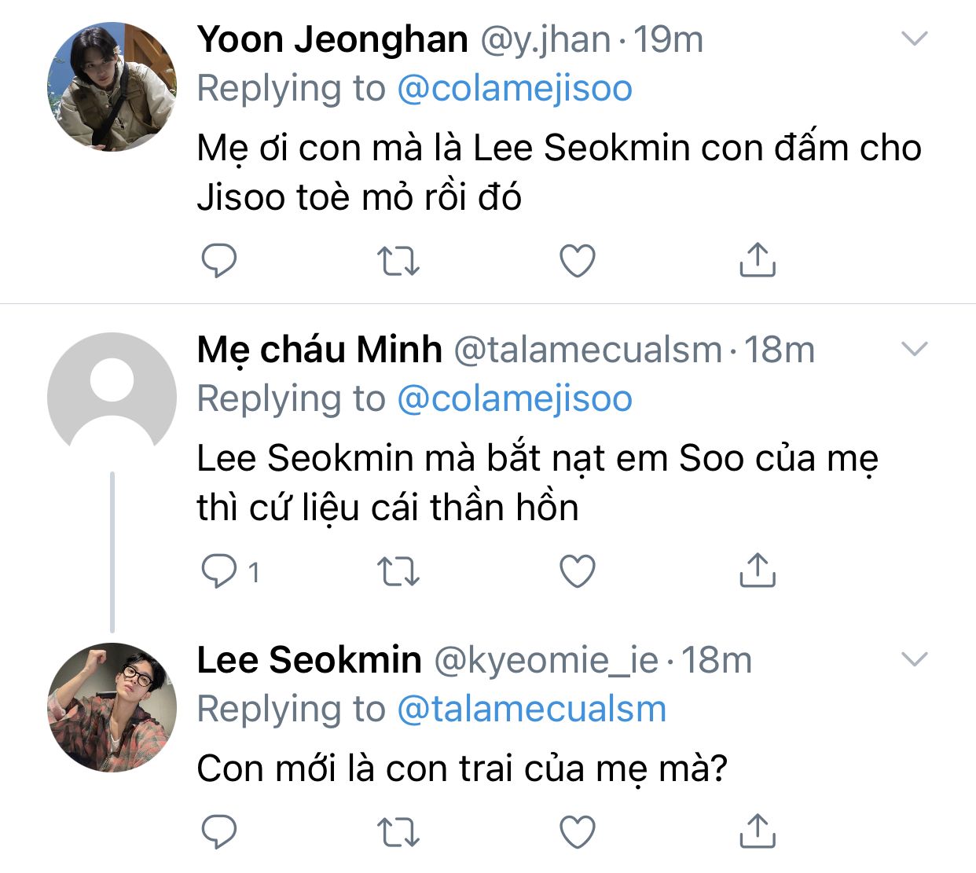Reply to Lee Seokmin's tweet
This screenshot has width=976, height=873.
[x=219, y=831]
